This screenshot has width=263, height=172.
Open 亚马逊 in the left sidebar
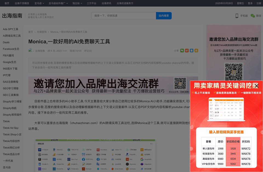(x=7, y=167)
